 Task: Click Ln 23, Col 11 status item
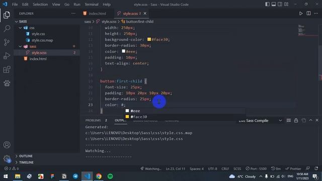click(176, 169)
